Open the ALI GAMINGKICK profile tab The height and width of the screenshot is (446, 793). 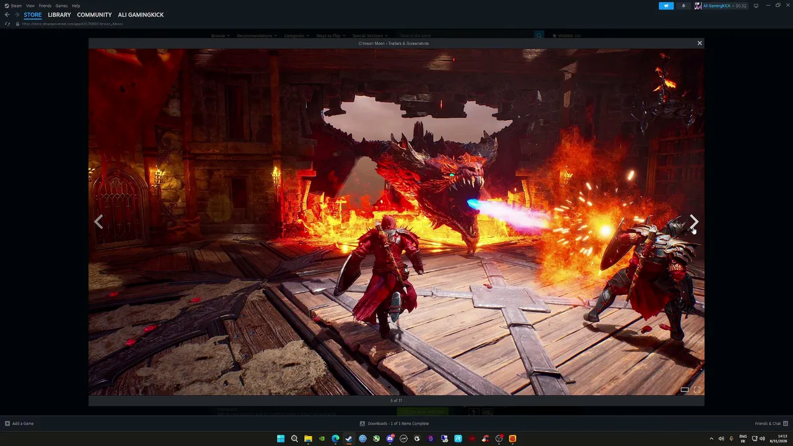[x=141, y=15]
